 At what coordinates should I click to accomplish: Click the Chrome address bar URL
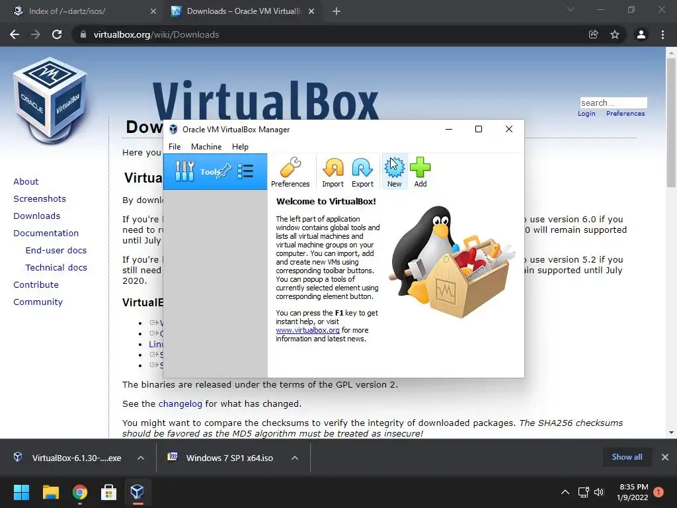coord(156,34)
